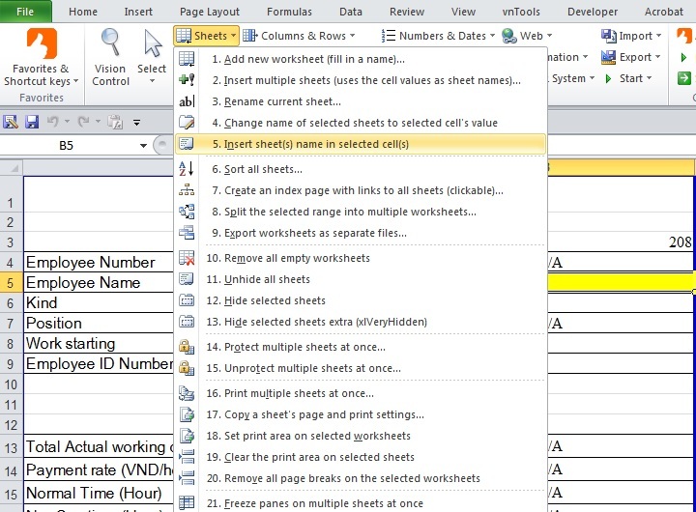The height and width of the screenshot is (512, 696).
Task: Click the Remove all empty worksheets icon
Action: coord(187,258)
